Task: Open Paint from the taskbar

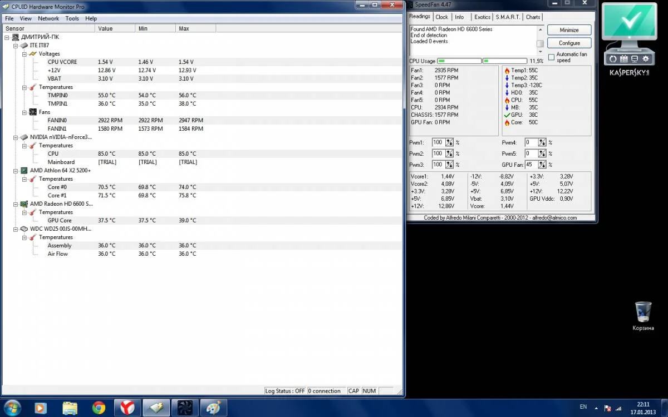Action: [x=213, y=408]
